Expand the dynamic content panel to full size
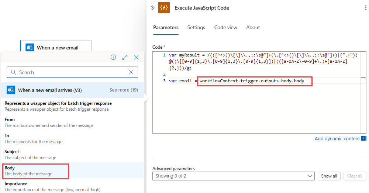This screenshot has width=369, height=193. pyautogui.click(x=125, y=57)
